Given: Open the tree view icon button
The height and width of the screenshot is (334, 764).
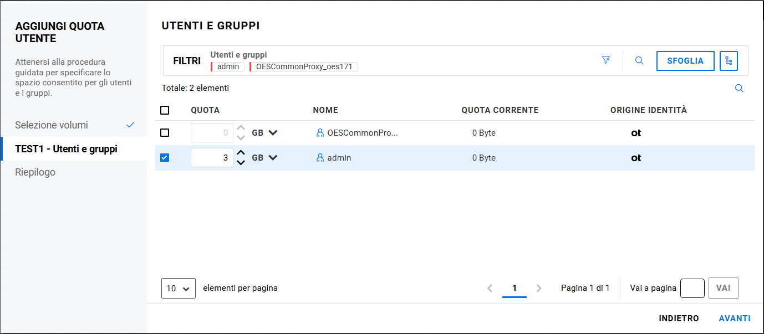Looking at the screenshot, I should 729,61.
